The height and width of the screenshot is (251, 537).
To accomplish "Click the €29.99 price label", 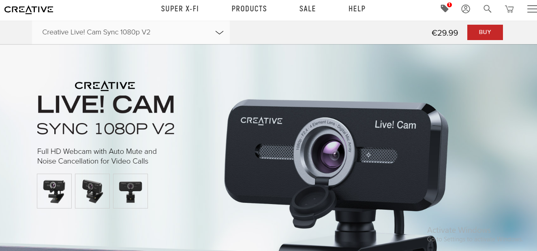I will [x=445, y=33].
